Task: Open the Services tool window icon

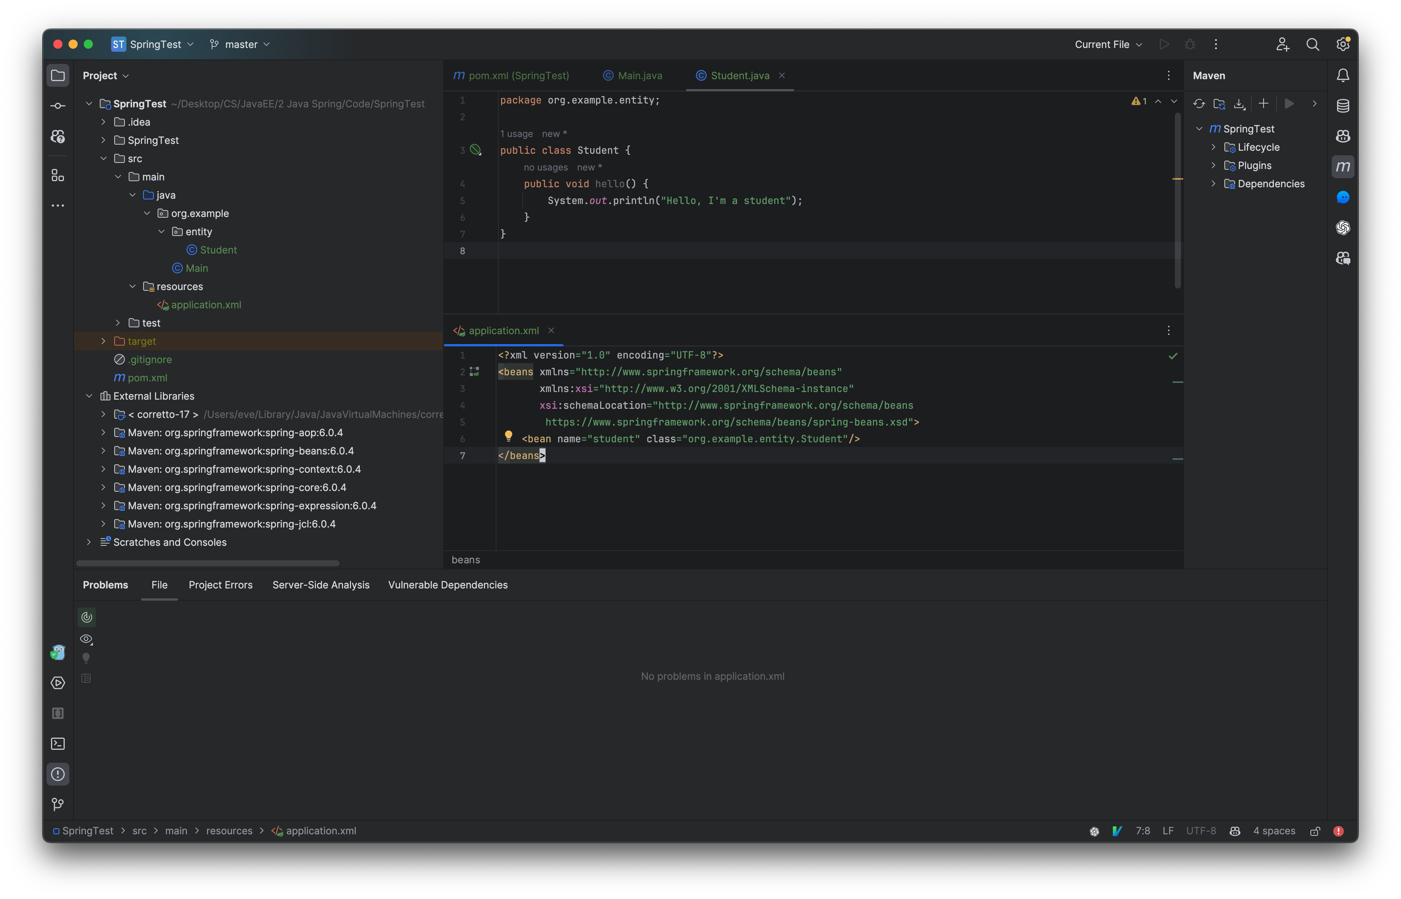Action: pyautogui.click(x=58, y=682)
